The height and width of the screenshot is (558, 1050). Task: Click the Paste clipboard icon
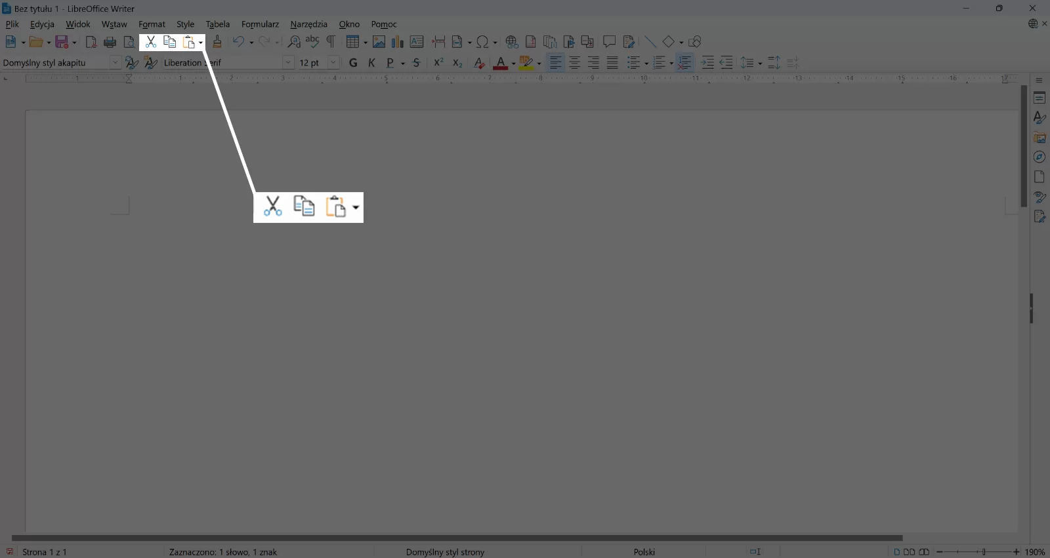[x=189, y=42]
